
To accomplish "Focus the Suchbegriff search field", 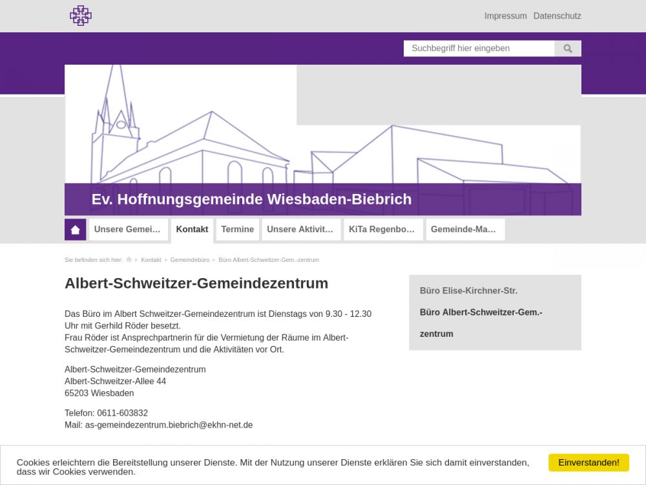I will pos(479,48).
